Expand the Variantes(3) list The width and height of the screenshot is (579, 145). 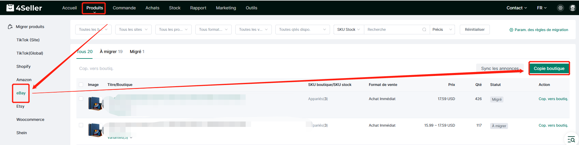(120, 137)
